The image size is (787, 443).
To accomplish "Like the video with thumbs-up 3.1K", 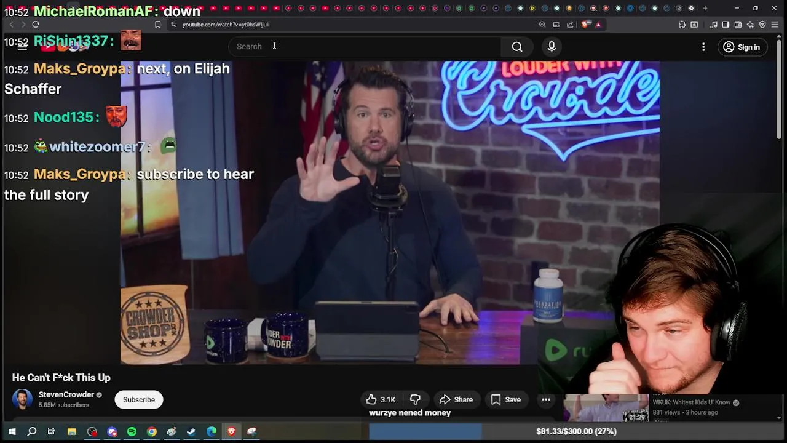I will click(x=381, y=399).
